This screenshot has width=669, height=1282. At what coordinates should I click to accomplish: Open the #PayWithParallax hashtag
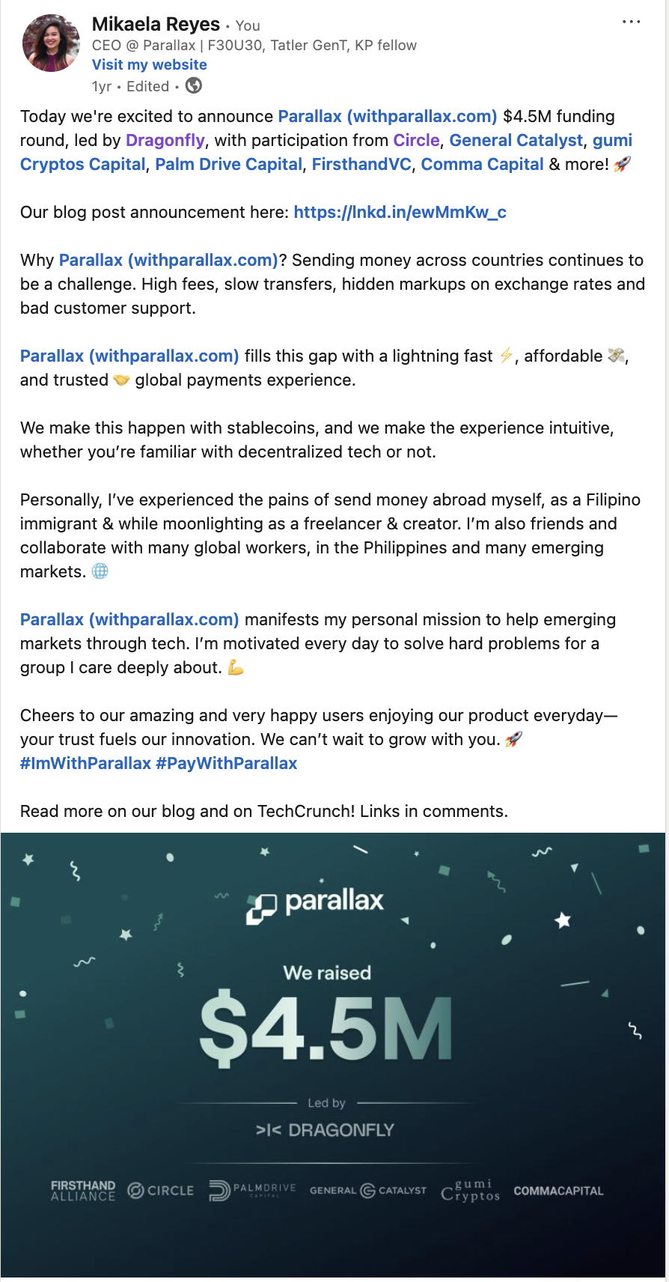point(225,763)
